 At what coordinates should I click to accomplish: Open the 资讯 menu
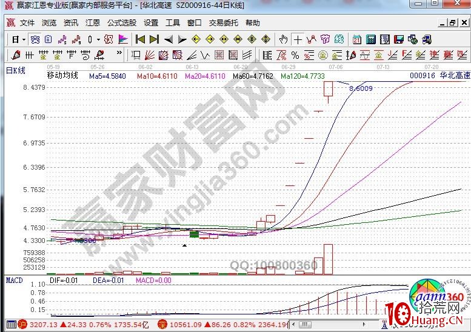click(71, 23)
